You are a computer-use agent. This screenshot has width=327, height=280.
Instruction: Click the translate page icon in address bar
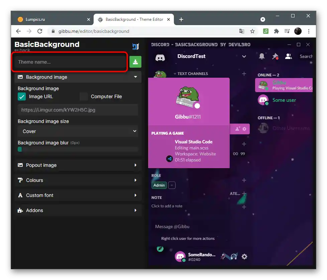(242, 31)
